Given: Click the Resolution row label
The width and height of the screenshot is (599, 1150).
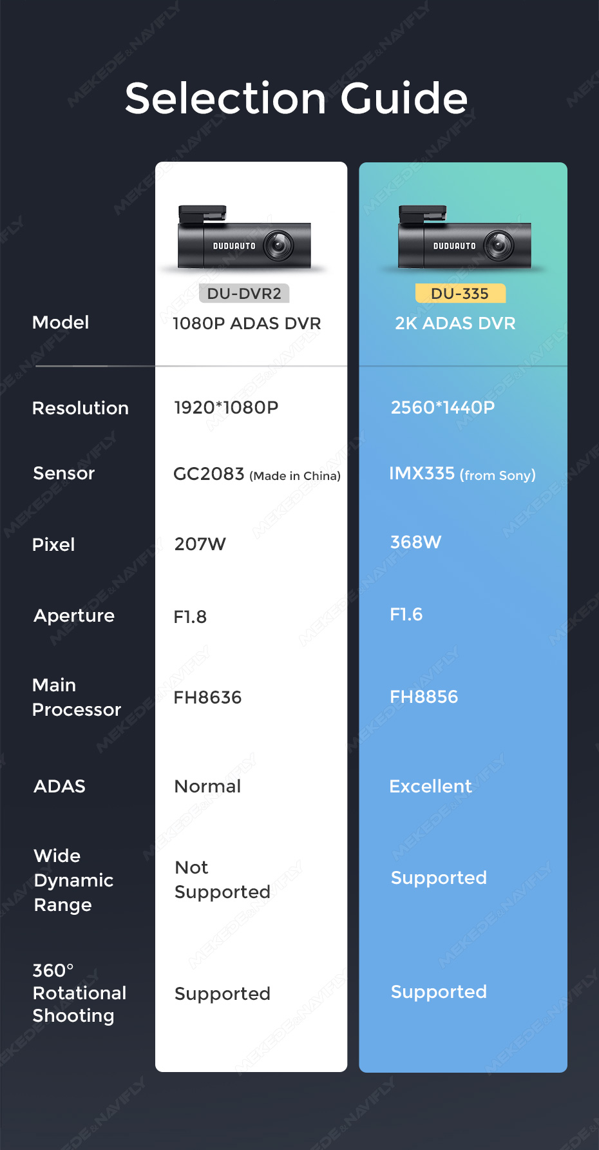Looking at the screenshot, I should point(81,408).
